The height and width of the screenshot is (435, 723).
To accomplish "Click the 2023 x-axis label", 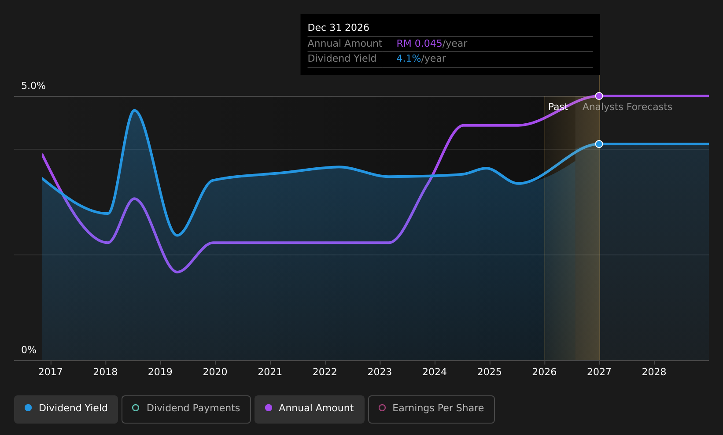I will click(380, 372).
